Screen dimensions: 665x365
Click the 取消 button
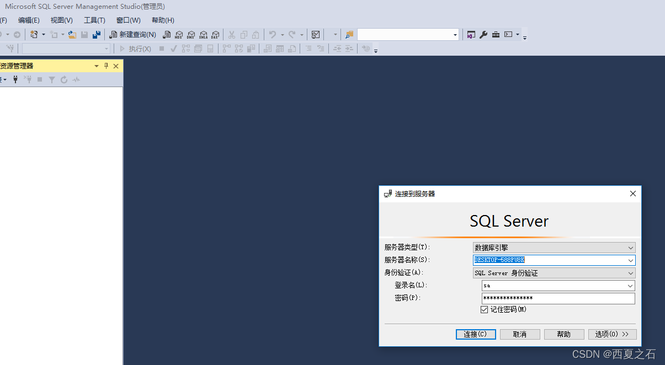click(x=520, y=334)
